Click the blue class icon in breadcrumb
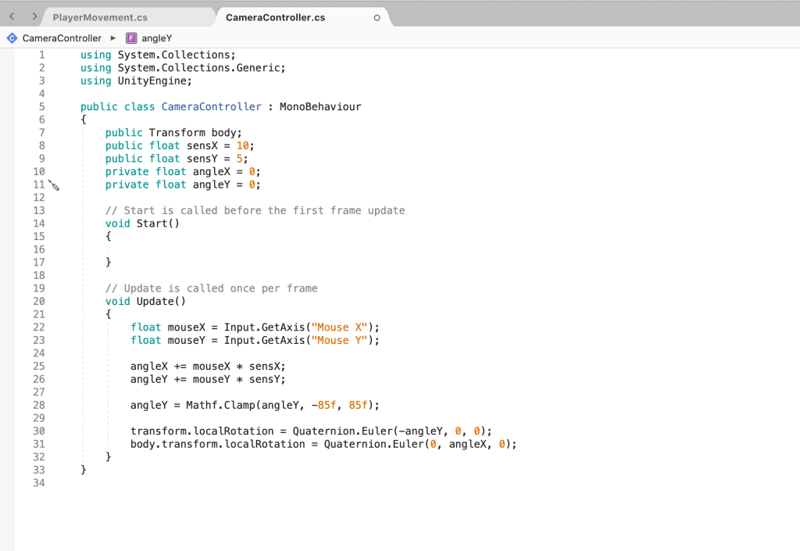The height and width of the screenshot is (551, 800). coord(12,38)
